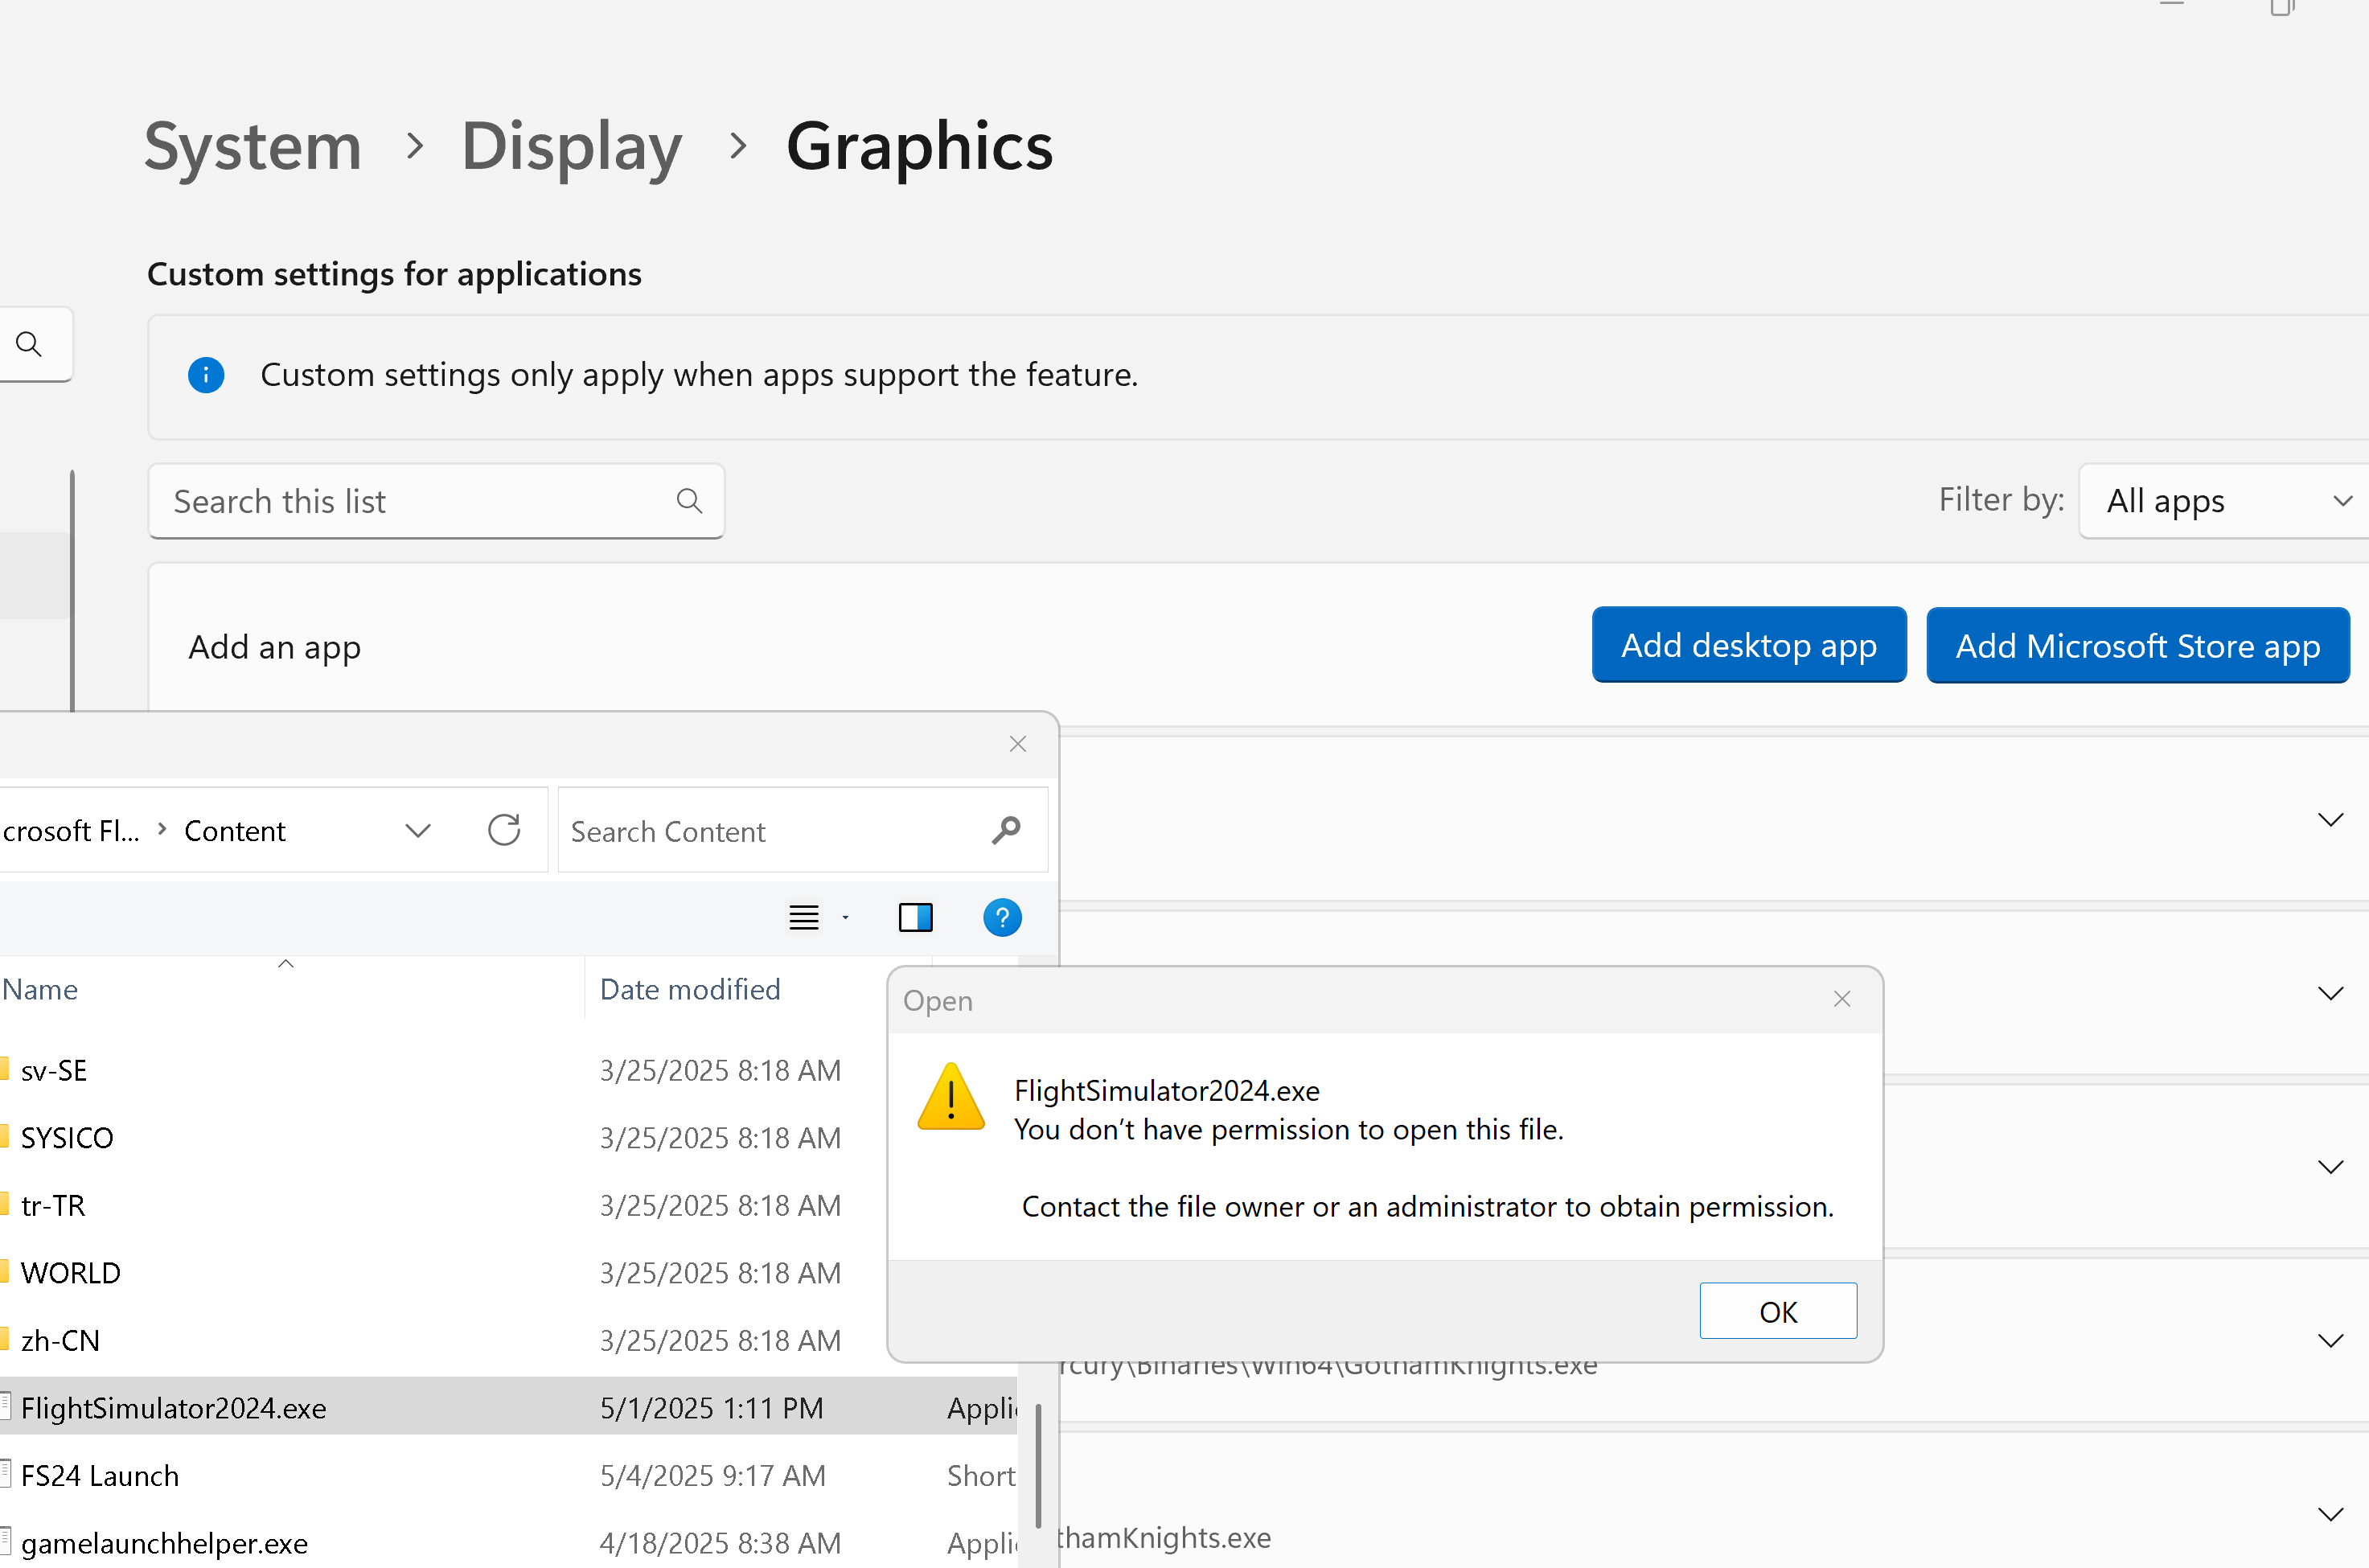
Task: Open the Filter by All apps dropdown
Action: coord(2225,501)
